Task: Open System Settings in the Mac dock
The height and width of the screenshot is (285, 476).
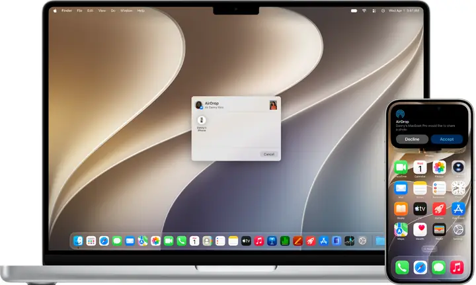Action: tap(362, 241)
